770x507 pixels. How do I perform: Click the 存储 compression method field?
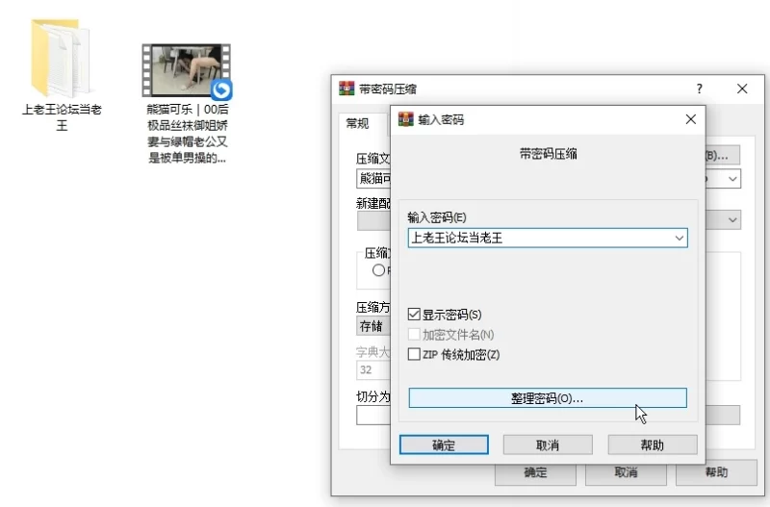point(373,326)
